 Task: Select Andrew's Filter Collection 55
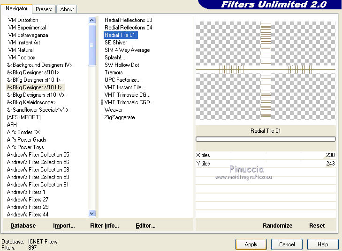(x=38, y=155)
